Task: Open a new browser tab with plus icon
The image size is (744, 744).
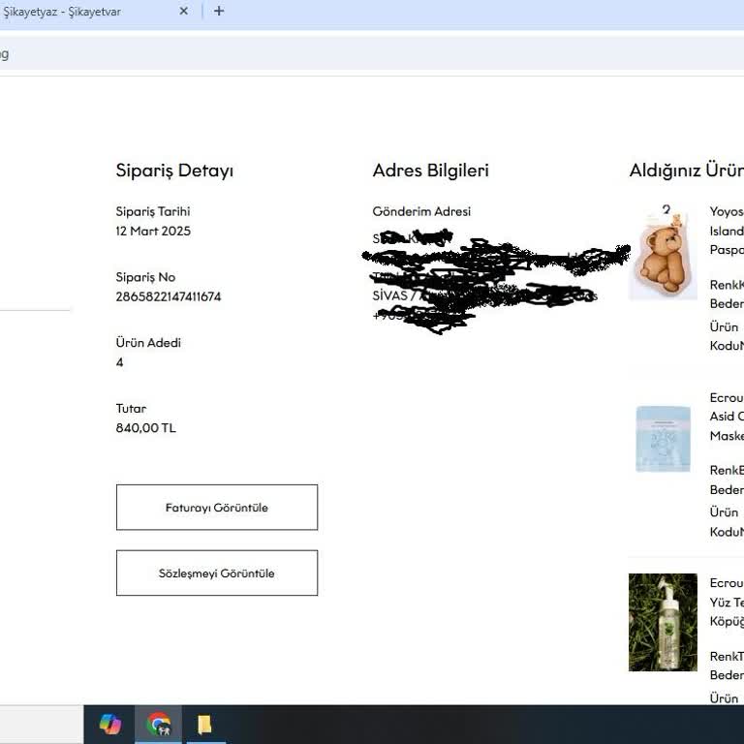Action: click(x=219, y=12)
